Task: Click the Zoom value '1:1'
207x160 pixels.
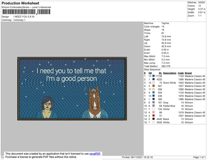Action: tap(200, 16)
